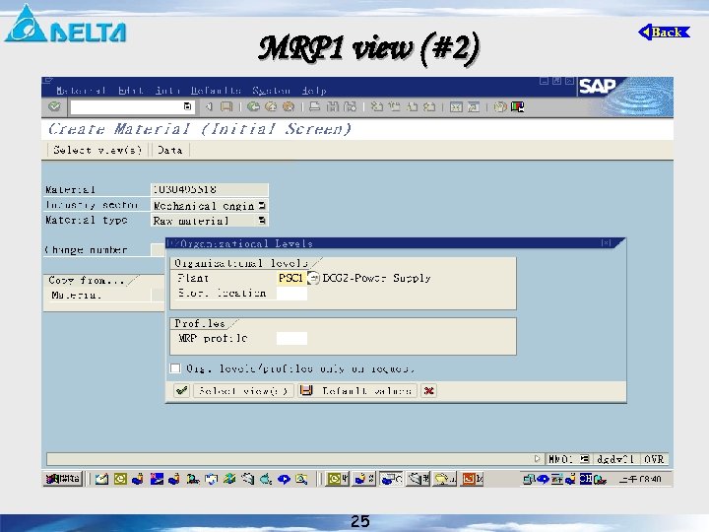Click the green Back arrow toolbar icon
Screen dimensions: 709x532
(x=253, y=106)
